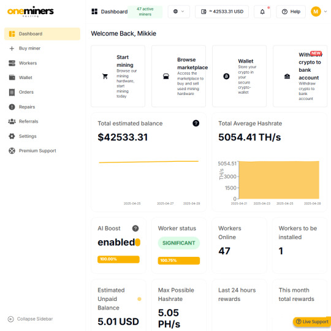The height and width of the screenshot is (331, 331).
Task: Click the bitcoin coin icon
Action: (226, 76)
